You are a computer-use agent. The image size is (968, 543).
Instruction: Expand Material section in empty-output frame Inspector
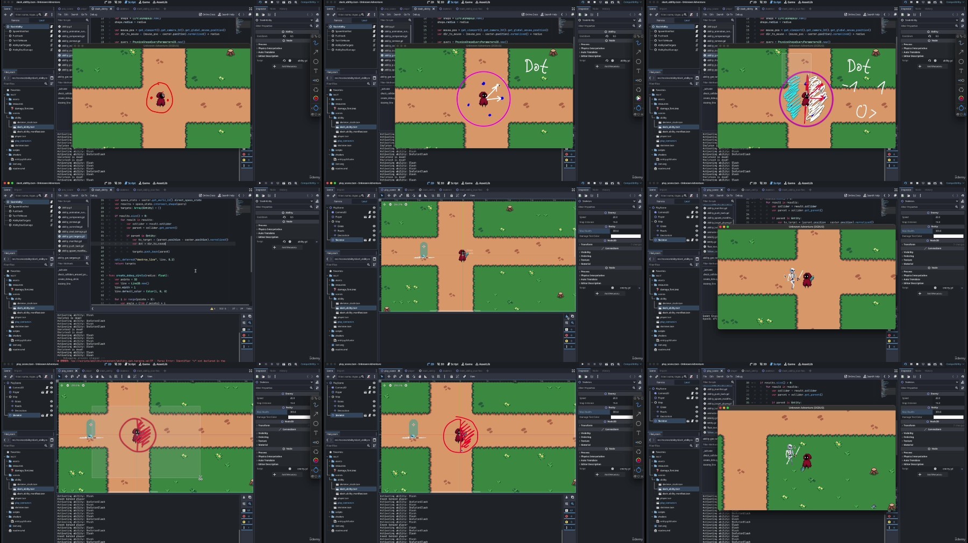[x=610, y=264]
